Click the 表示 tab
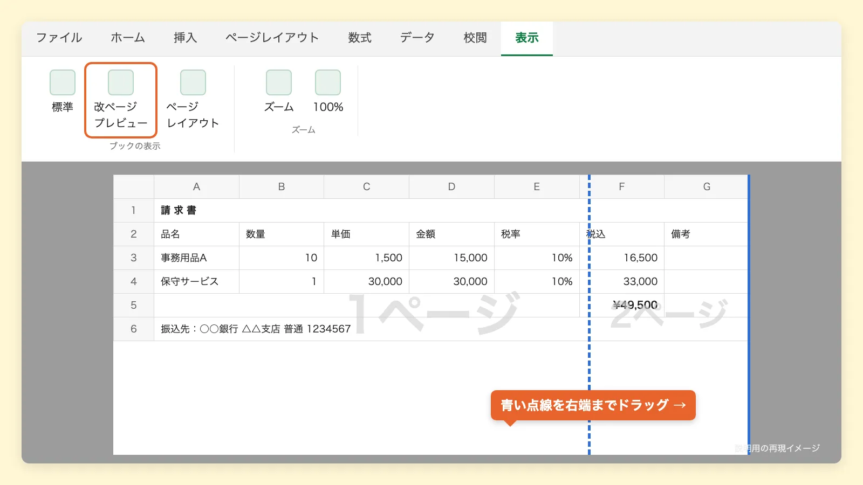Viewport: 863px width, 485px height. pos(527,38)
